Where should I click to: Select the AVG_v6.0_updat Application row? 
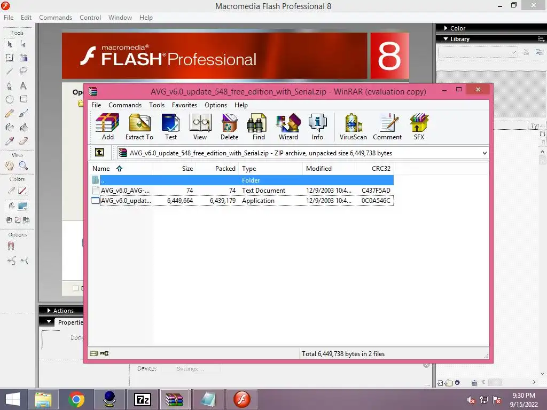241,201
